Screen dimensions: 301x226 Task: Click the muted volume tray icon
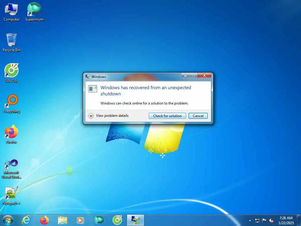[x=271, y=220]
